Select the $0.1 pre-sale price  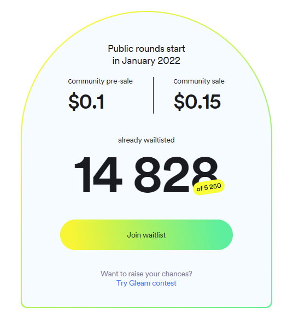86,101
